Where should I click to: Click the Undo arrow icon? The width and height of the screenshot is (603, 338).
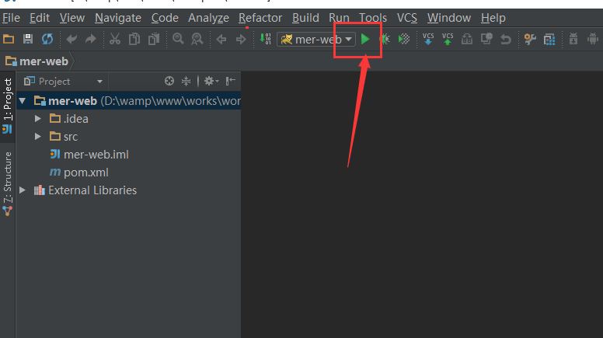pyautogui.click(x=71, y=39)
